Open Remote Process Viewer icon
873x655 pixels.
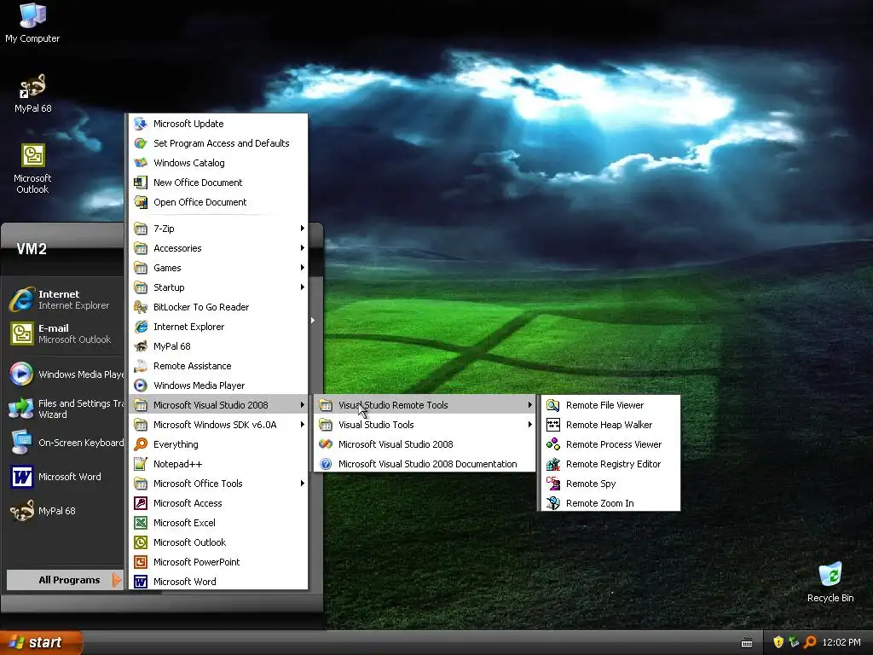coord(552,443)
